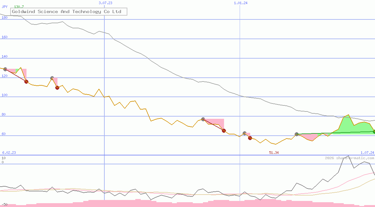Click the gray marker at the second peak near 120

[52, 78]
